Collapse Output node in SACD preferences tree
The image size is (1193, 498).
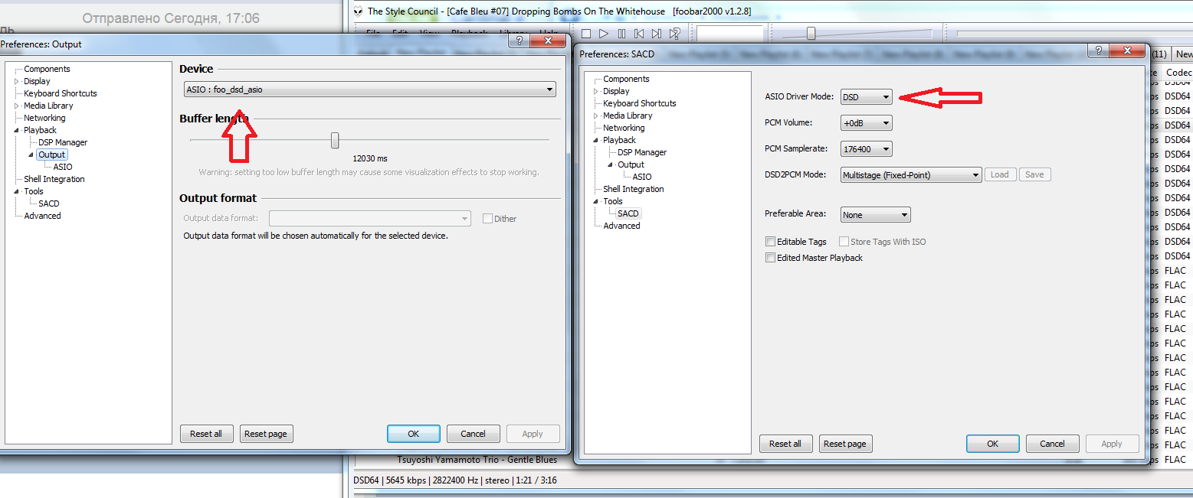tap(611, 164)
